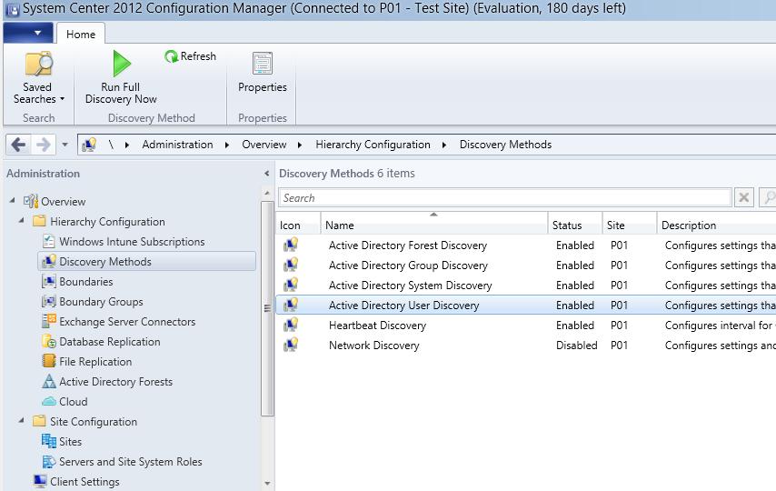
Task: Select Heartbeat Discovery row
Action: (x=525, y=326)
